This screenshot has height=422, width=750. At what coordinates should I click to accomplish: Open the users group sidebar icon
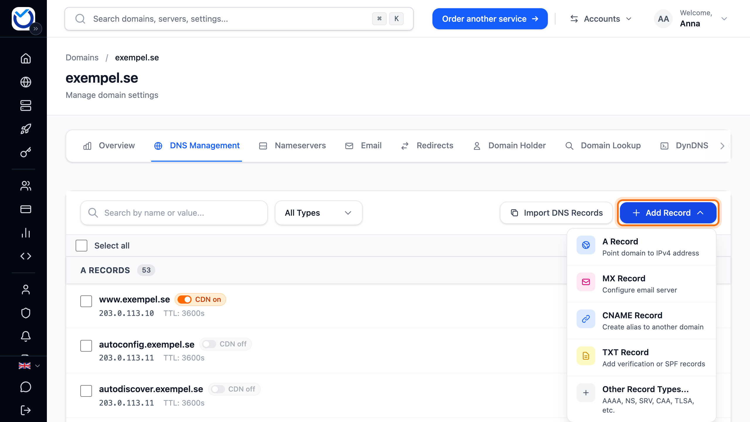tap(26, 186)
